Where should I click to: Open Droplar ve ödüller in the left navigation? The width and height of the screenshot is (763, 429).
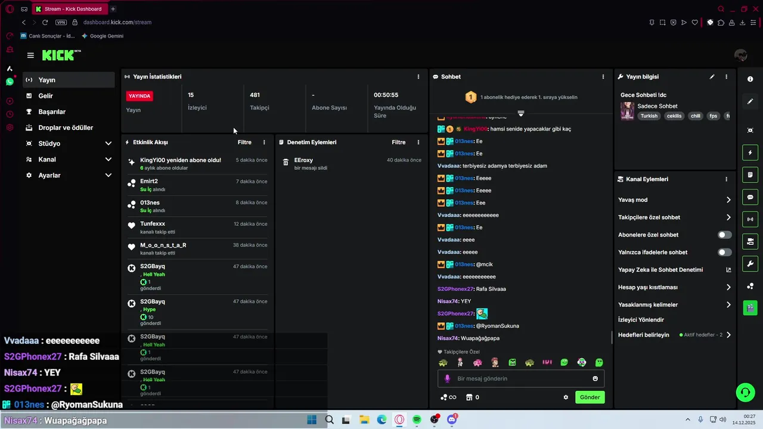point(69,128)
